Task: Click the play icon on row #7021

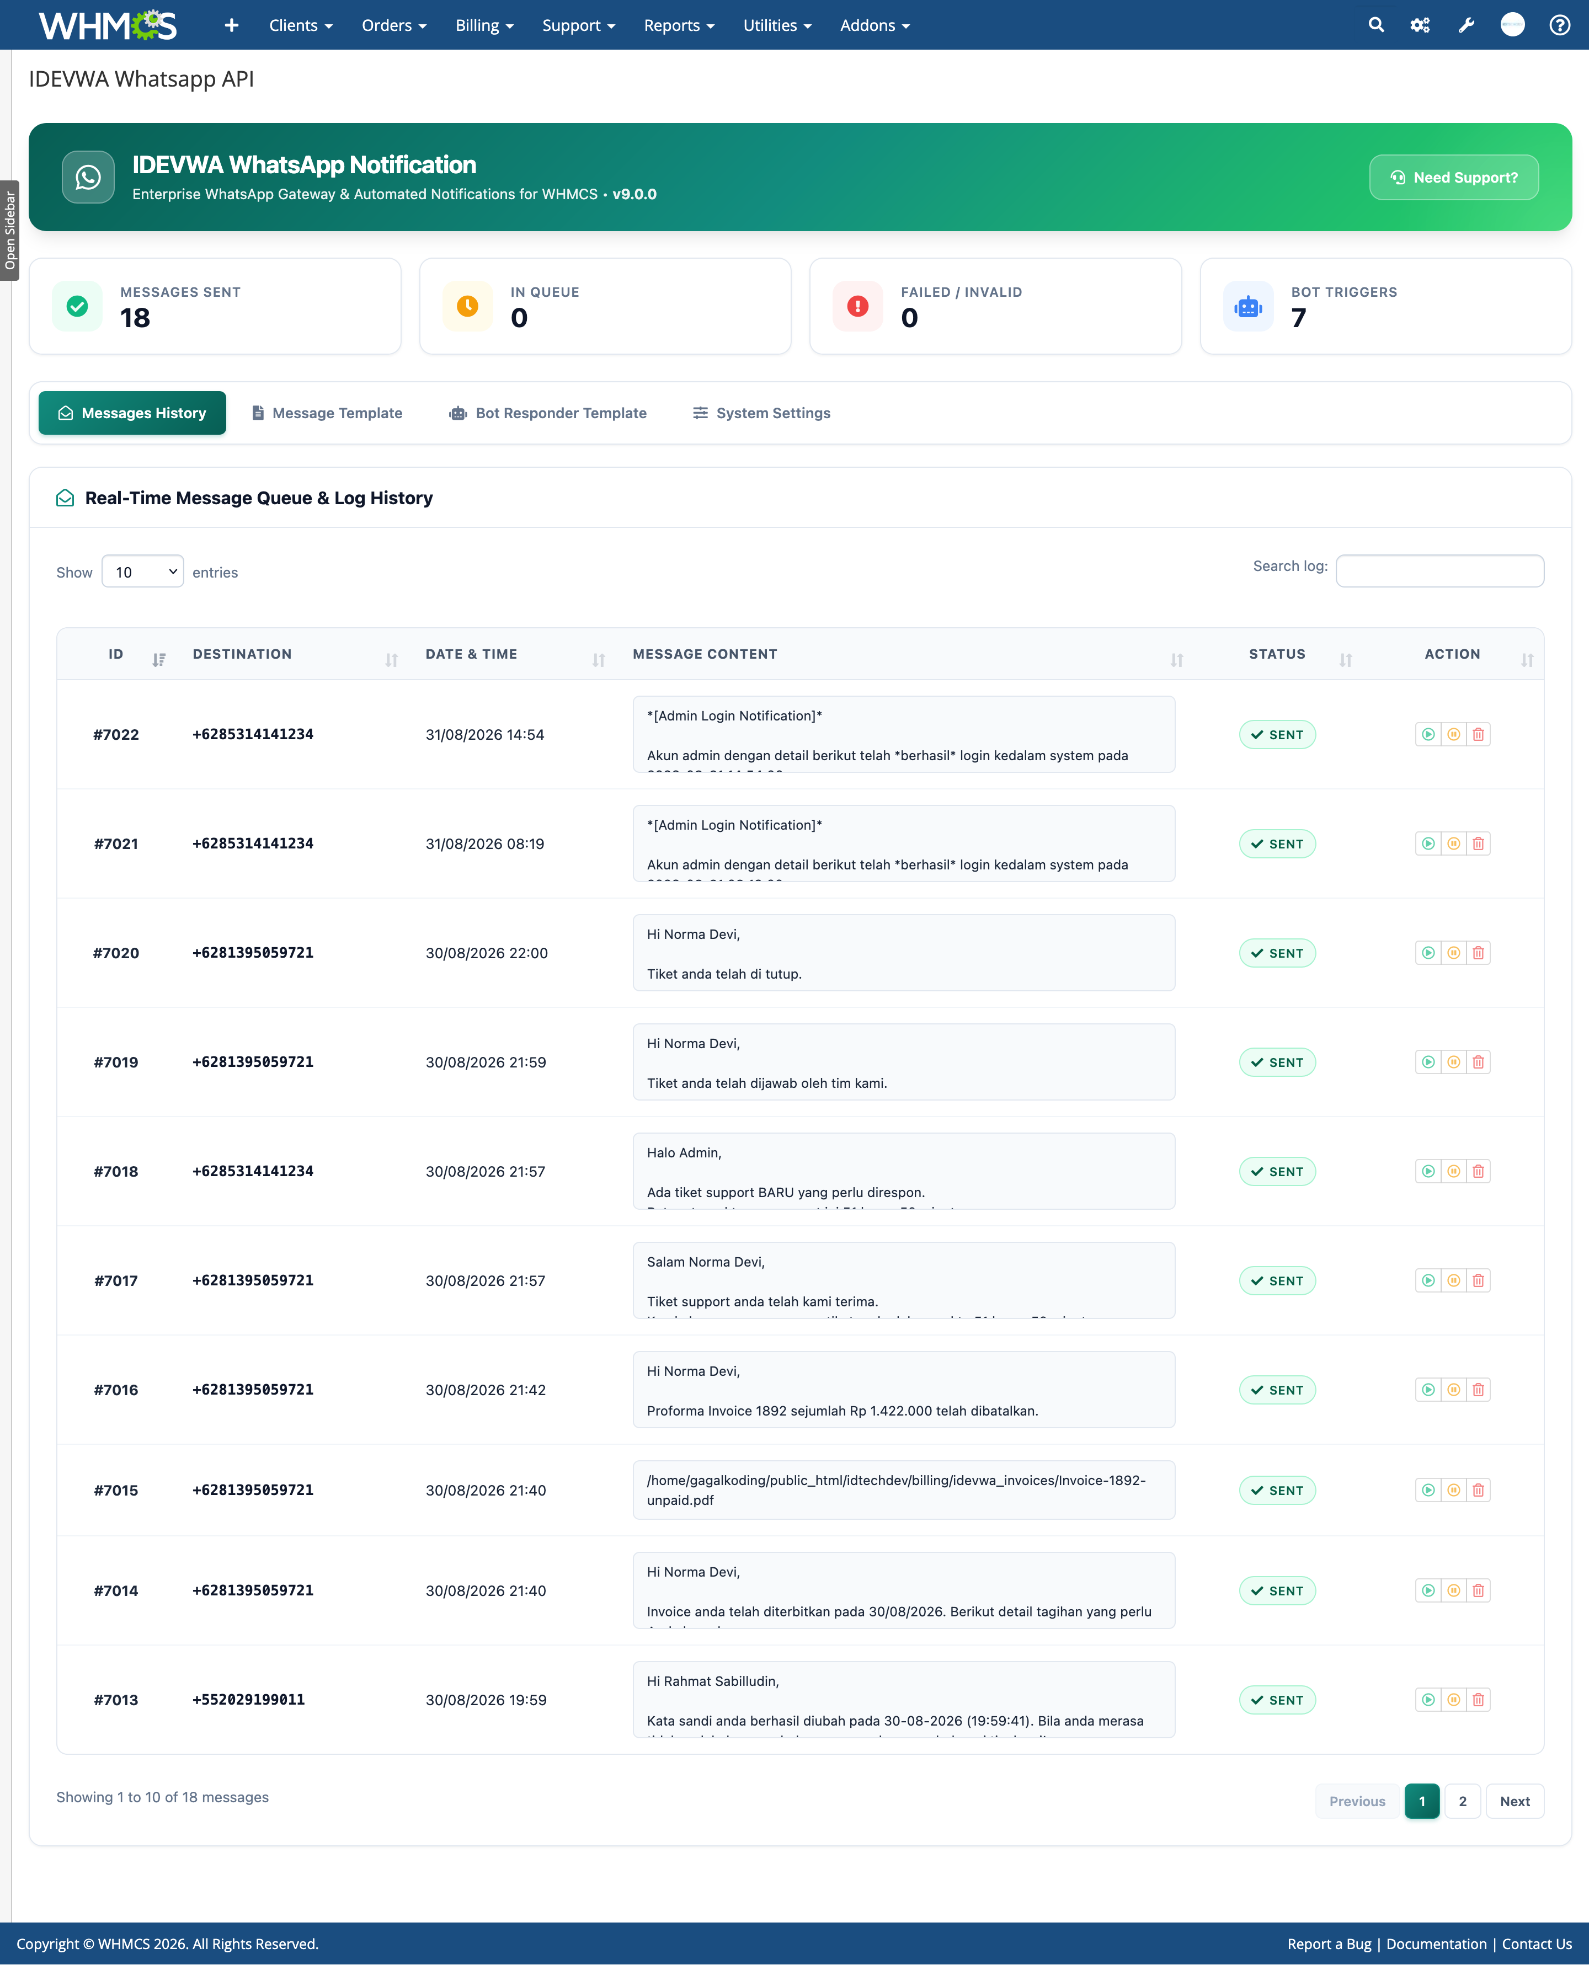Action: pos(1428,843)
